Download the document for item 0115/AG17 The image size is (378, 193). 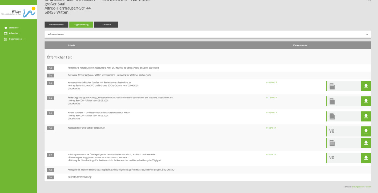(x=365, y=101)
